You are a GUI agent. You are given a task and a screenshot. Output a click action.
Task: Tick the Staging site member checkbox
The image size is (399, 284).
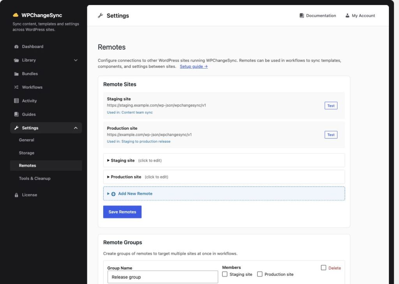pyautogui.click(x=225, y=274)
